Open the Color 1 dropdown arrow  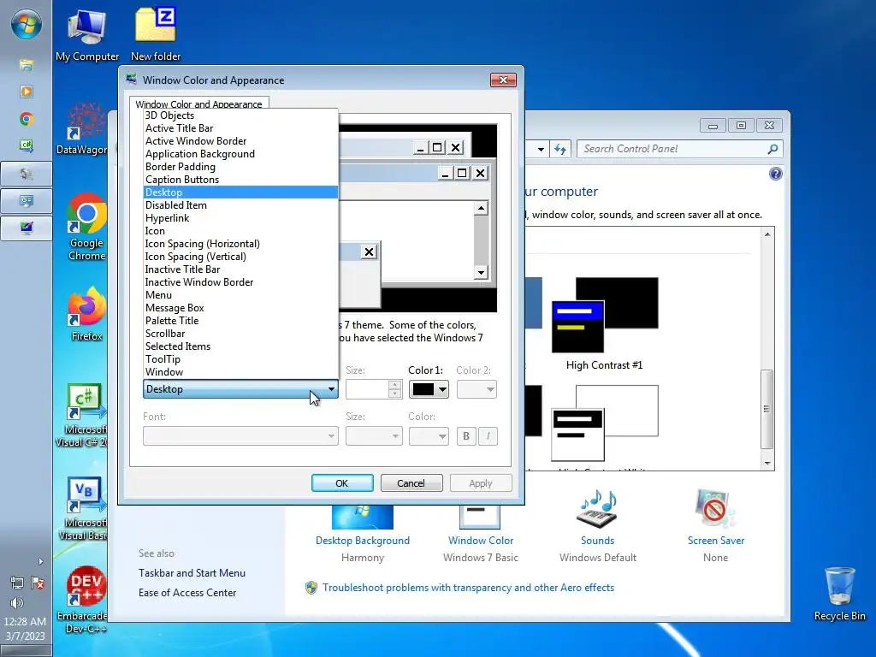tap(442, 389)
